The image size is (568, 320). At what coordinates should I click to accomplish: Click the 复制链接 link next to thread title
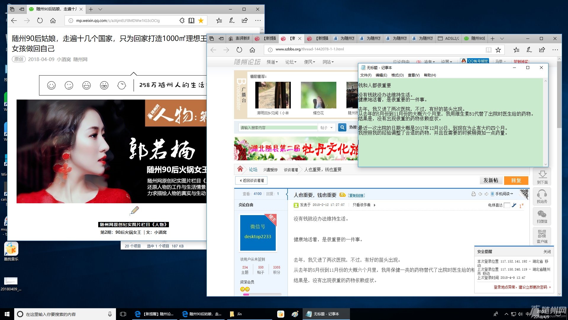(356, 196)
